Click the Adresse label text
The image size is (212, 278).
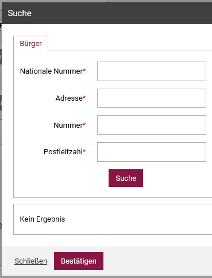point(69,98)
